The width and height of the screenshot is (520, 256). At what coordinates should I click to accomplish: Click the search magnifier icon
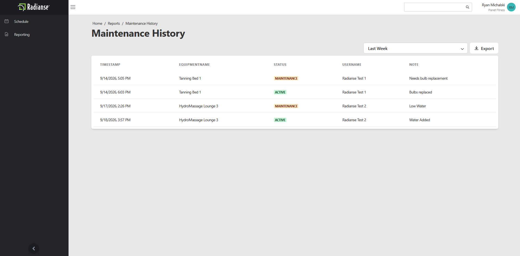pos(467,7)
